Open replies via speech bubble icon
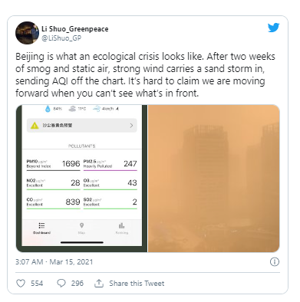Viewport: 300px width, 302px height. coord(61,284)
